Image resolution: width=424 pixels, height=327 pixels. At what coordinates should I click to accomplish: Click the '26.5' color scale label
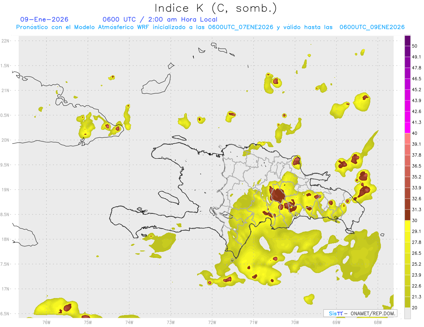417,253
